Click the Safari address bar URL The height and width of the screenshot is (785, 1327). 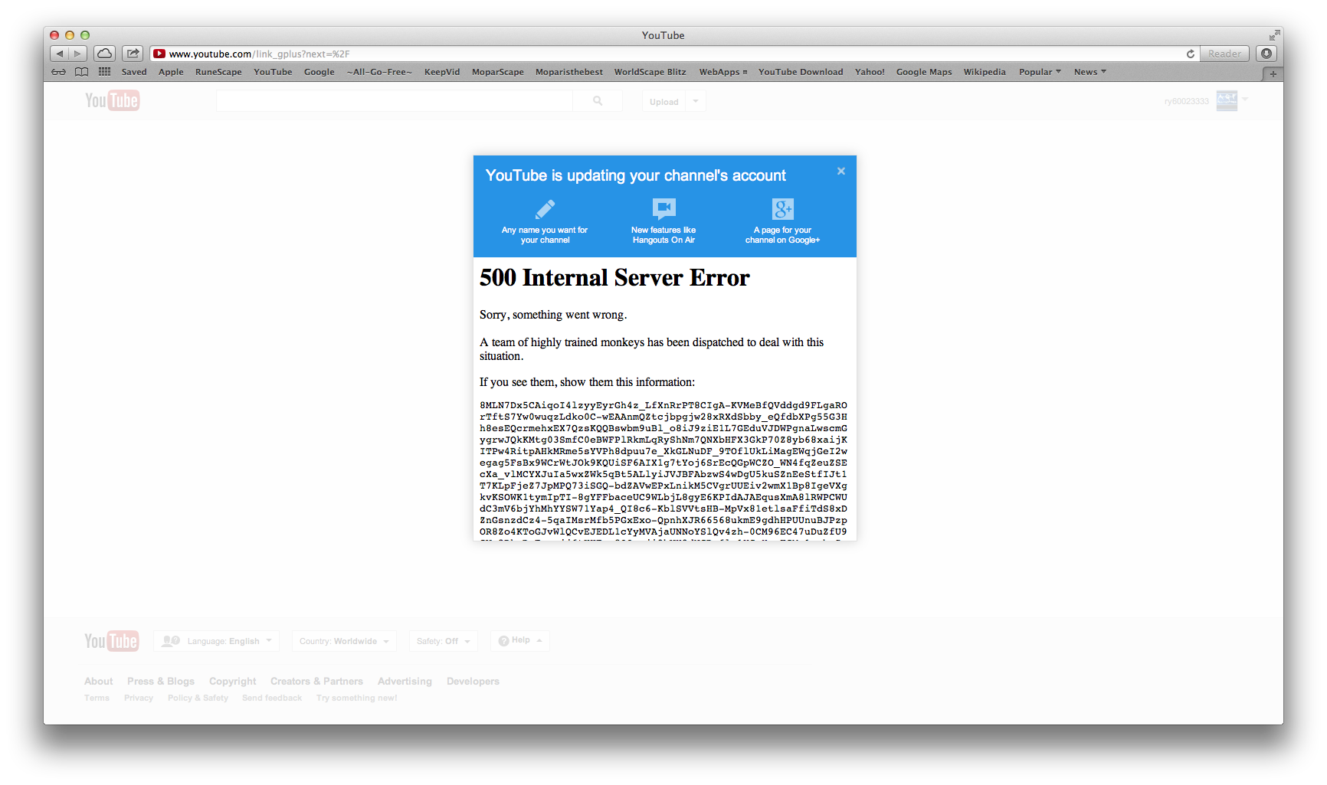click(259, 54)
